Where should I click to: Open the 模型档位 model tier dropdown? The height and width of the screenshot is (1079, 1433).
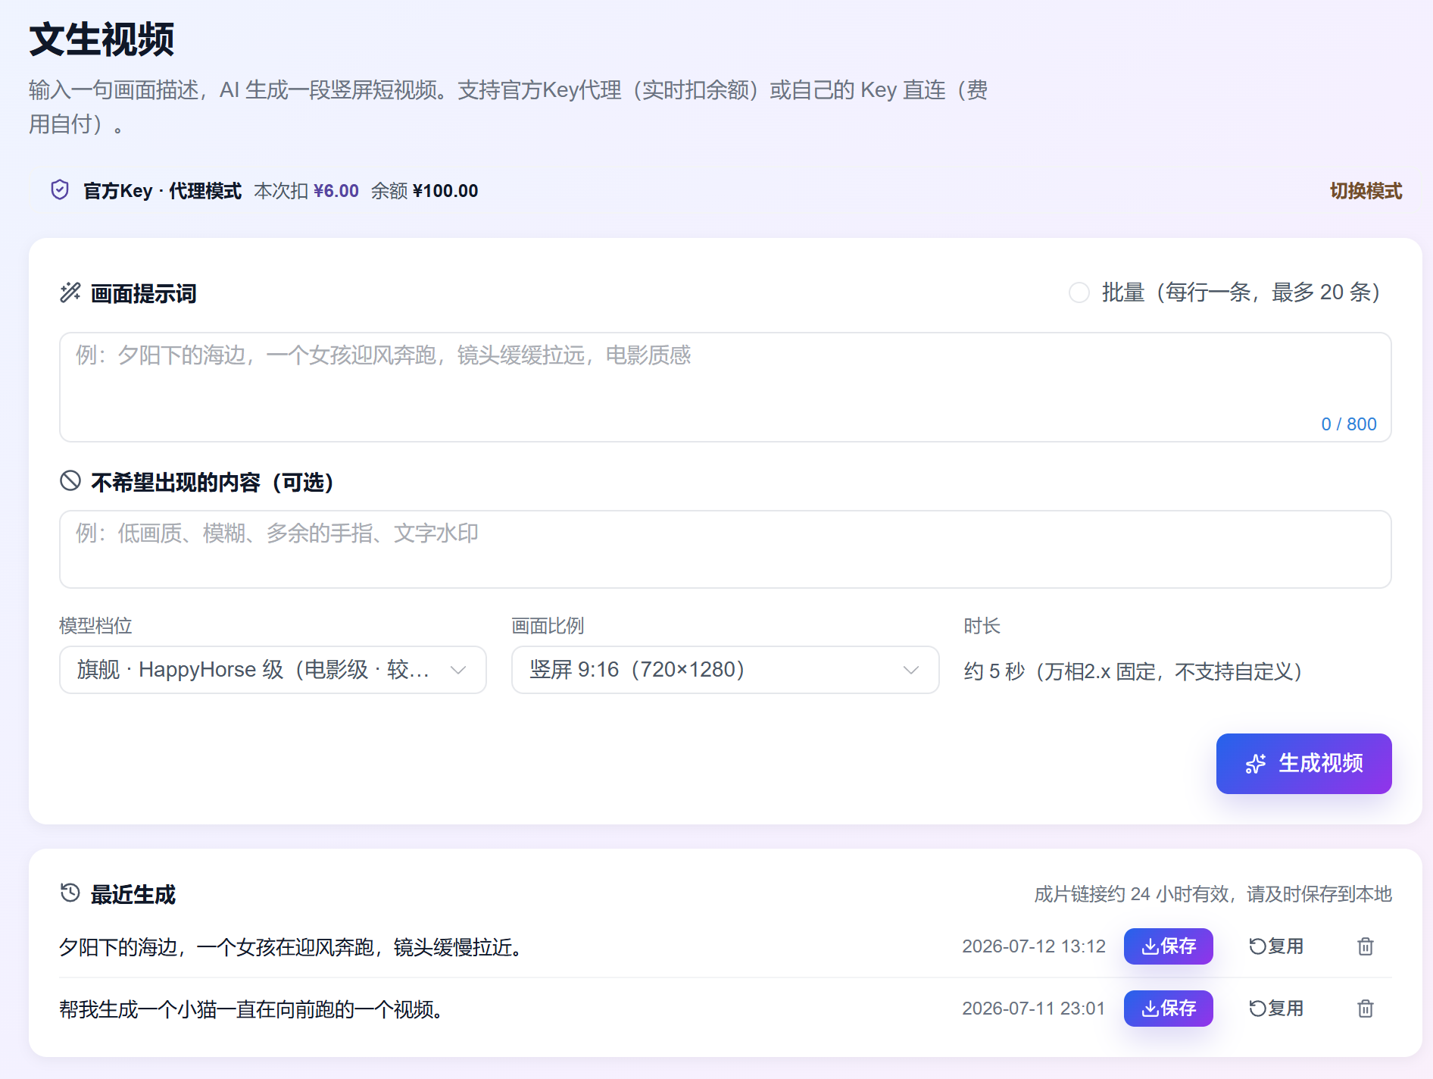pos(273,670)
